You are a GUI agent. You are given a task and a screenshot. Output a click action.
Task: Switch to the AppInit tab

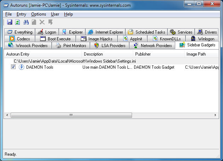click(132, 39)
